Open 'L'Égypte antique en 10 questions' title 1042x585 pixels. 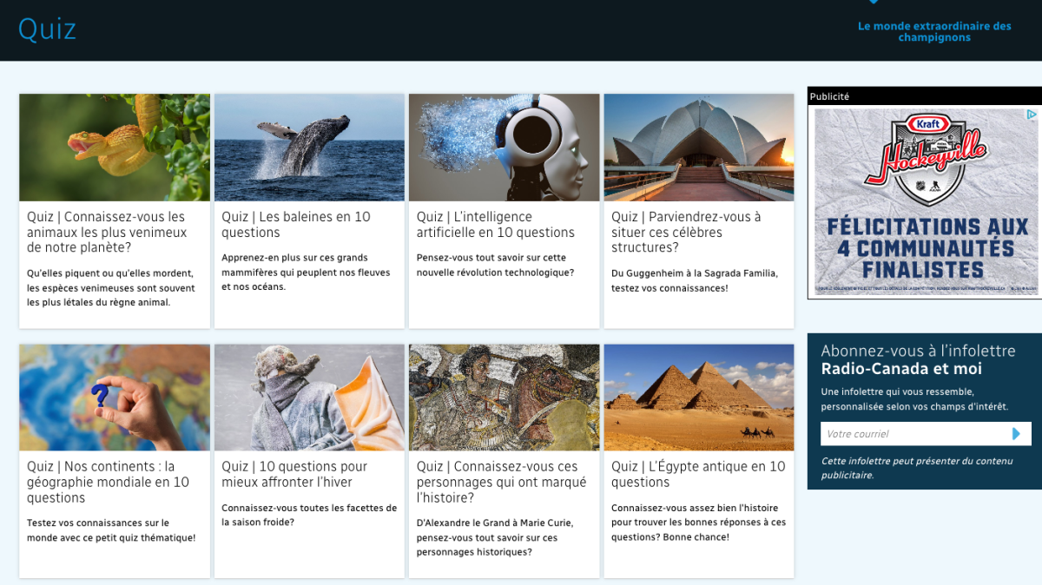tap(697, 474)
